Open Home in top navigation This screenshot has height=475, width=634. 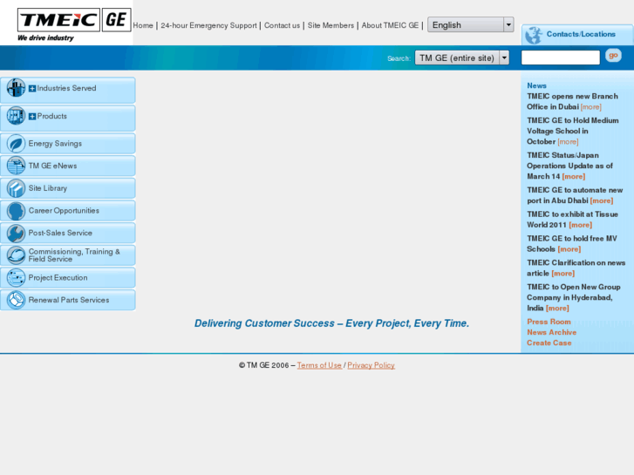click(x=143, y=25)
